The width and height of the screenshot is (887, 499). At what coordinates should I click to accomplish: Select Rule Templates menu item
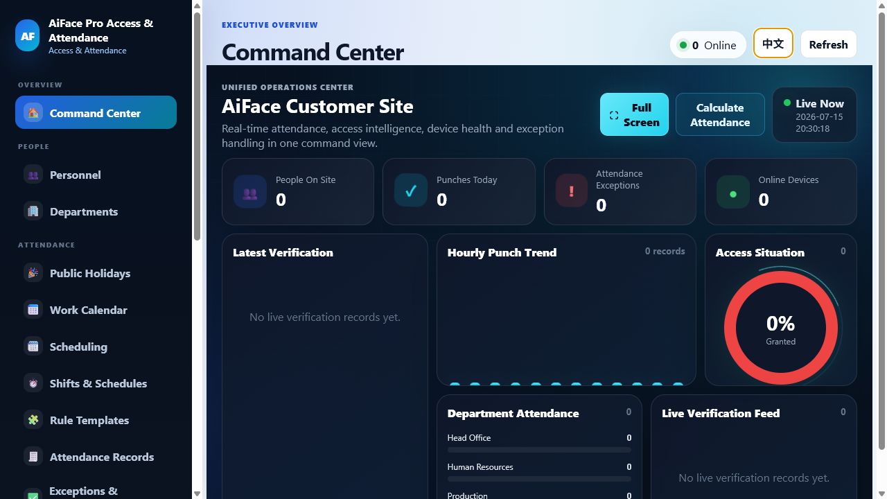tap(96, 420)
